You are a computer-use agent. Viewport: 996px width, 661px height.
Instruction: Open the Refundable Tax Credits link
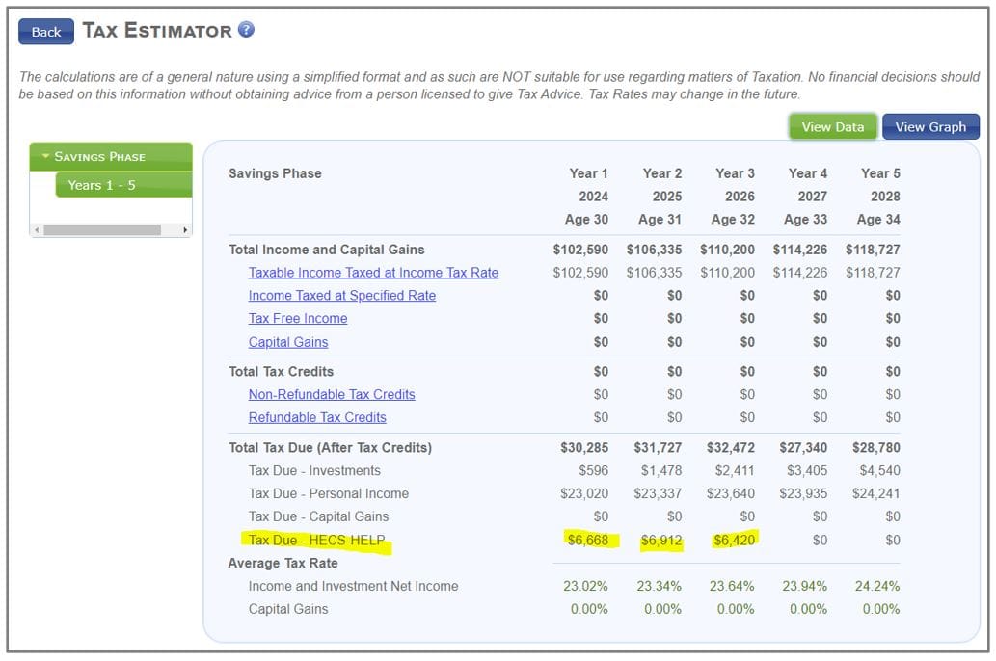(316, 417)
